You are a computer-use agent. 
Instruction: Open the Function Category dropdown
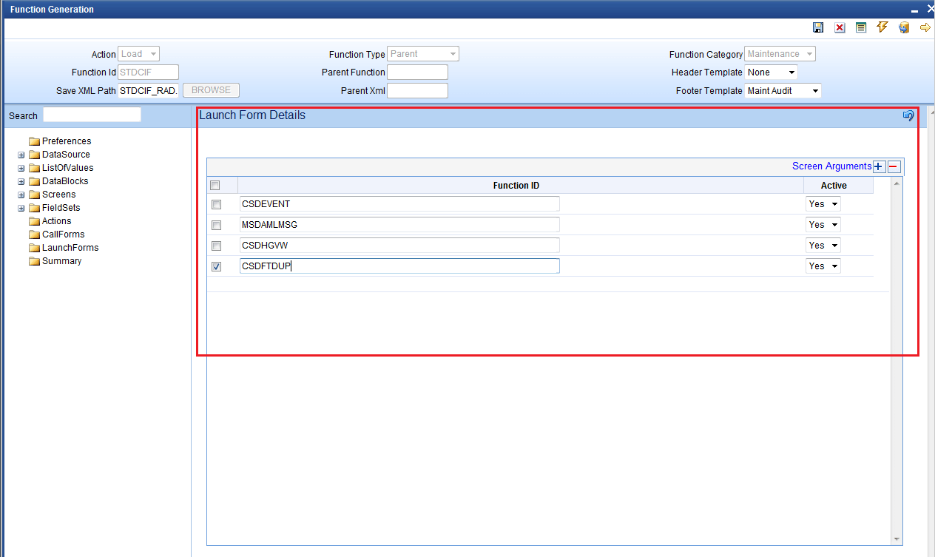(780, 54)
